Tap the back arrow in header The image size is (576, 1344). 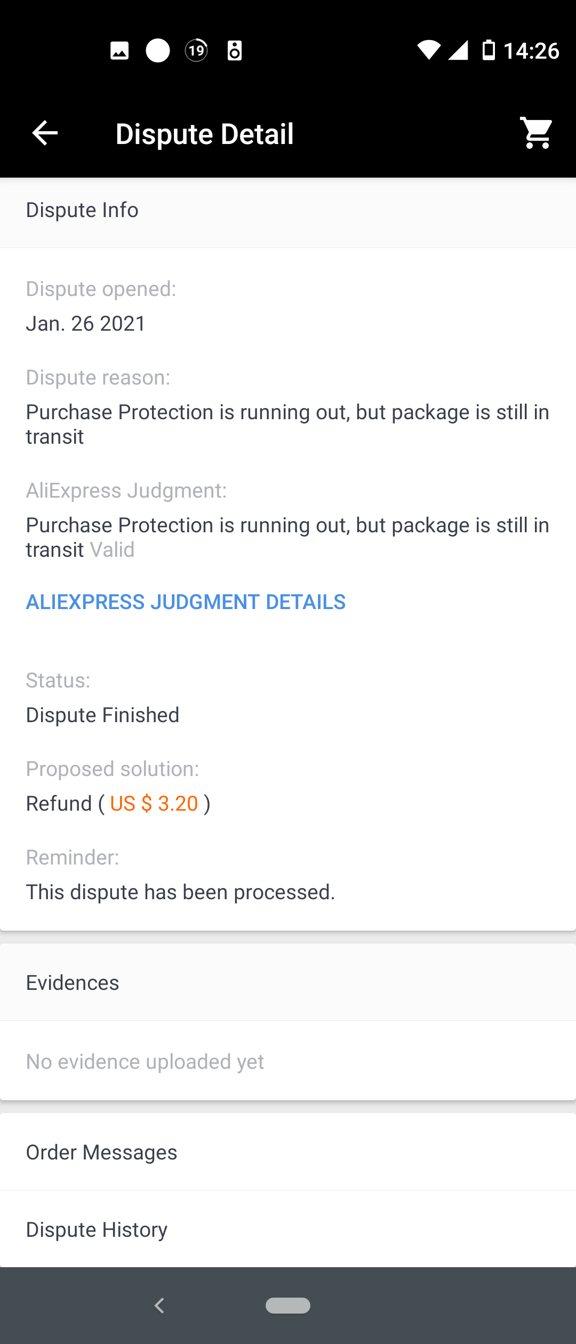45,133
